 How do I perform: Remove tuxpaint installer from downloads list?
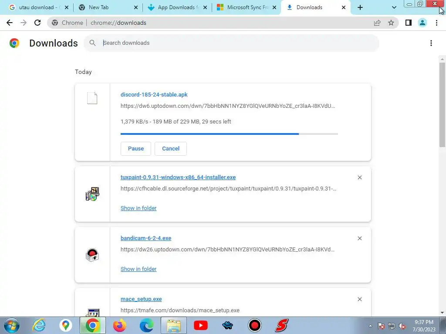[x=359, y=177]
